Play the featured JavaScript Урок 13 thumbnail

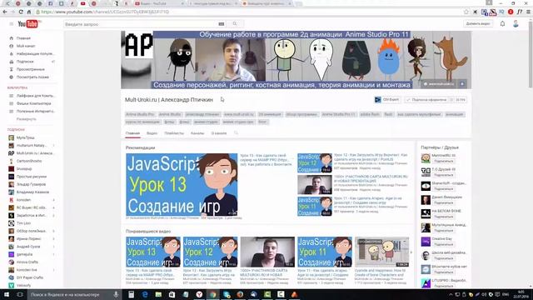(x=182, y=184)
